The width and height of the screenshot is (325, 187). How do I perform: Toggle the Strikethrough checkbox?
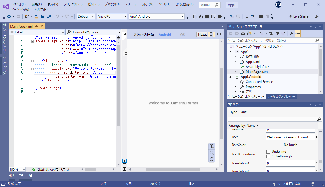pos(268,156)
